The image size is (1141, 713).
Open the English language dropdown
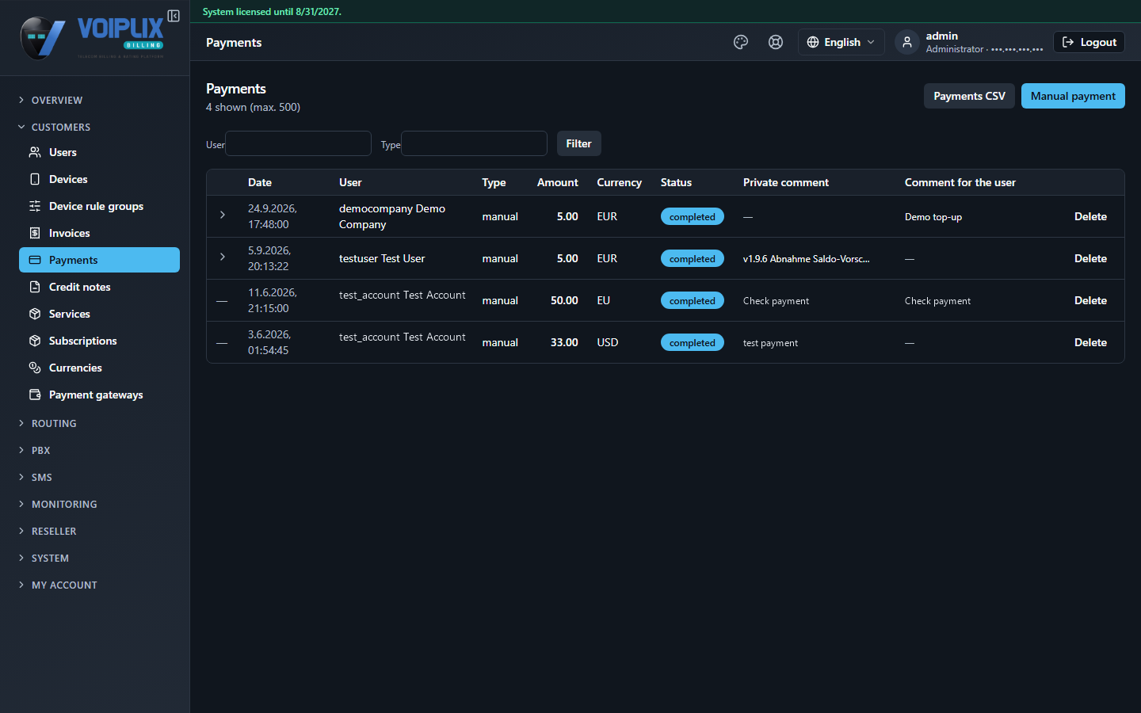841,42
